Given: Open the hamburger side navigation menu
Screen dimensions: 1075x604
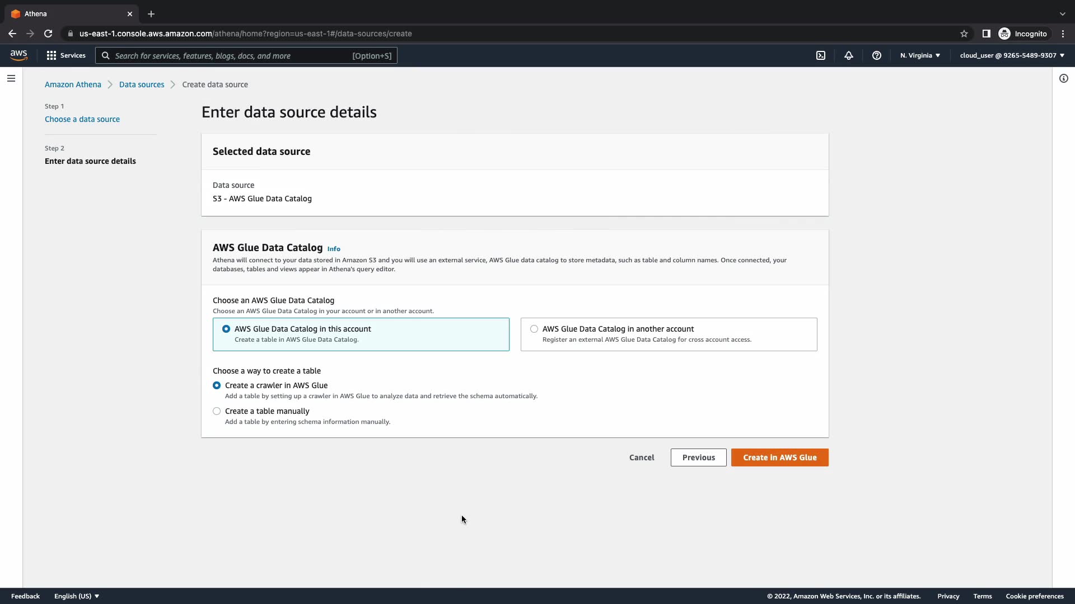Looking at the screenshot, I should point(11,78).
